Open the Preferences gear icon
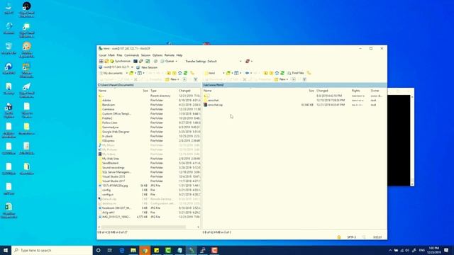Image resolution: width=454 pixels, height=255 pixels. [x=155, y=62]
